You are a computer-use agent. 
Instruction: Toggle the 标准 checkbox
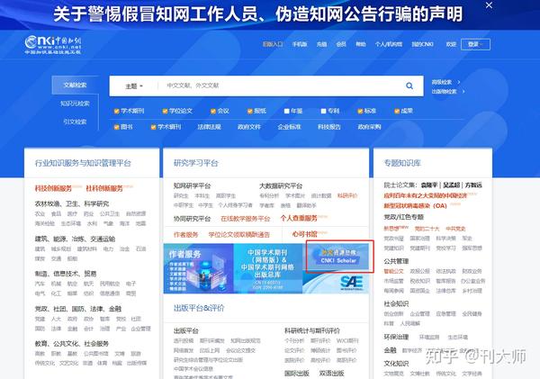(x=360, y=111)
